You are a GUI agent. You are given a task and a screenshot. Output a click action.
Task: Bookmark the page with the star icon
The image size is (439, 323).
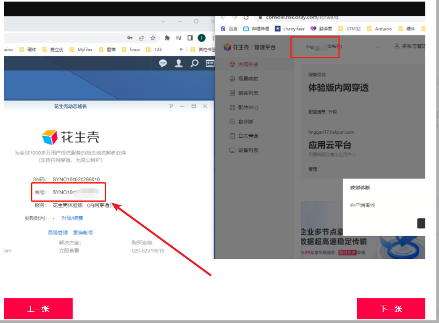pos(153,38)
